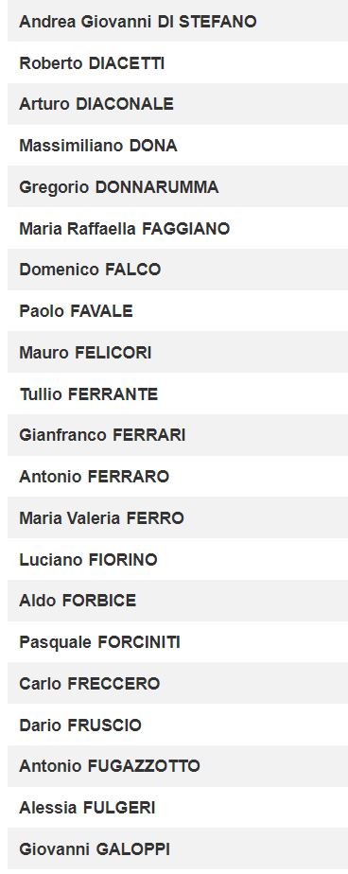Click Roberto DIACETTI in the list

click(x=178, y=62)
